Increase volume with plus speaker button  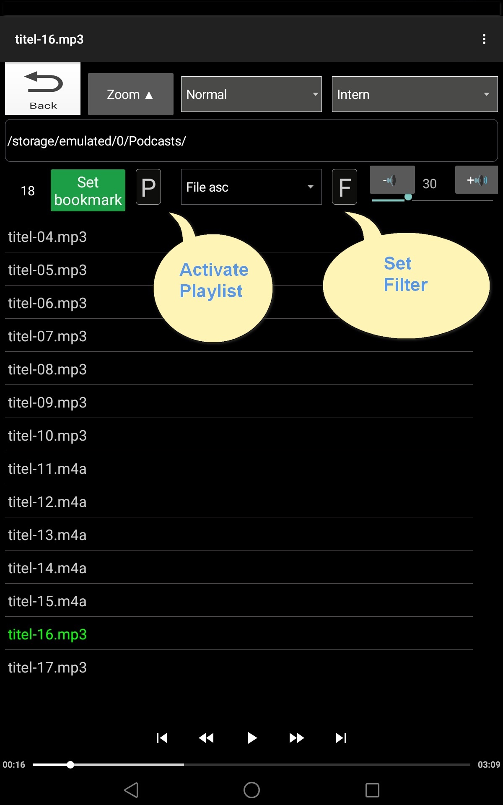click(477, 180)
